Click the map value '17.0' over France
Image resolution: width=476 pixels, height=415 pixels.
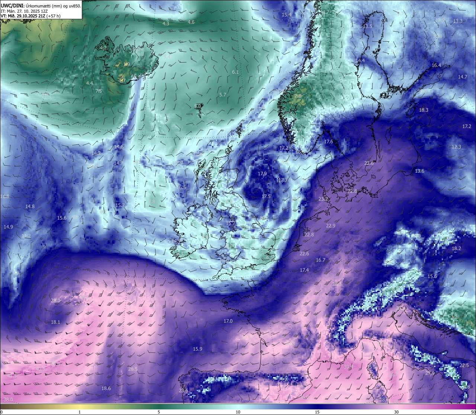click(x=228, y=321)
